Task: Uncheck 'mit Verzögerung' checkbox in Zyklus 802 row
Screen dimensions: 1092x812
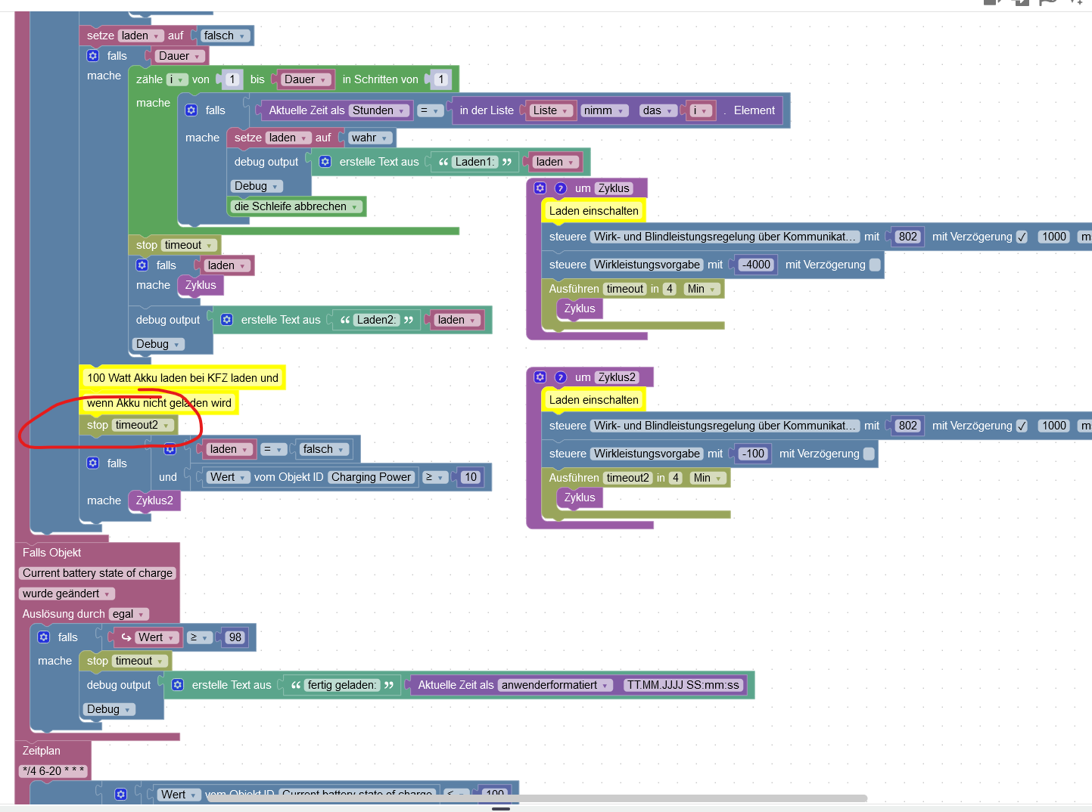Action: pyautogui.click(x=1022, y=237)
